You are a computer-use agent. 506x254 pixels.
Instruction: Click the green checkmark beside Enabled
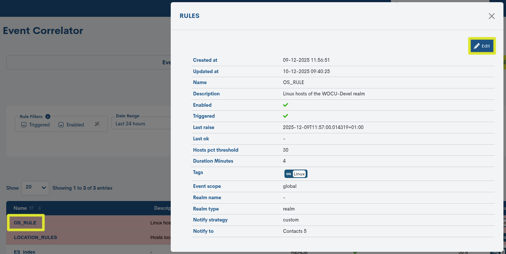coord(285,105)
